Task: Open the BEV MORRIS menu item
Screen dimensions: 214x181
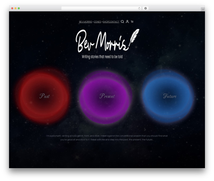Action: pos(86,22)
